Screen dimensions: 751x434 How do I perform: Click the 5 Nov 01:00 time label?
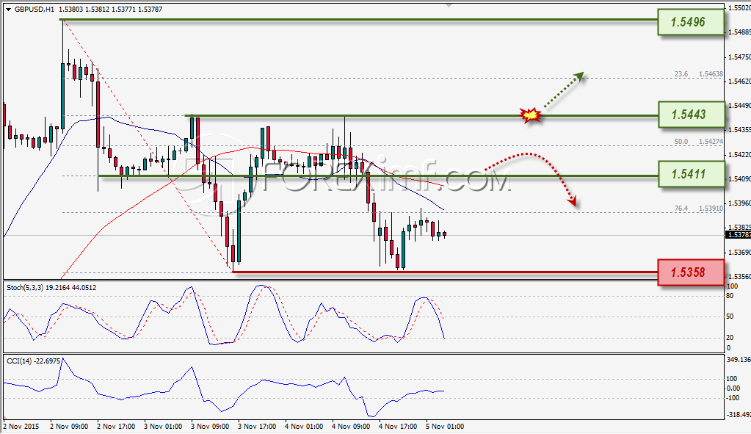[x=444, y=427]
